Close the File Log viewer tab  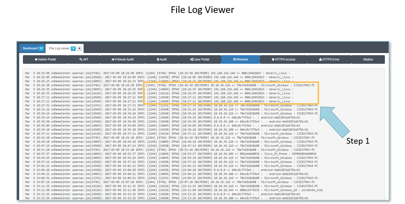(x=79, y=48)
